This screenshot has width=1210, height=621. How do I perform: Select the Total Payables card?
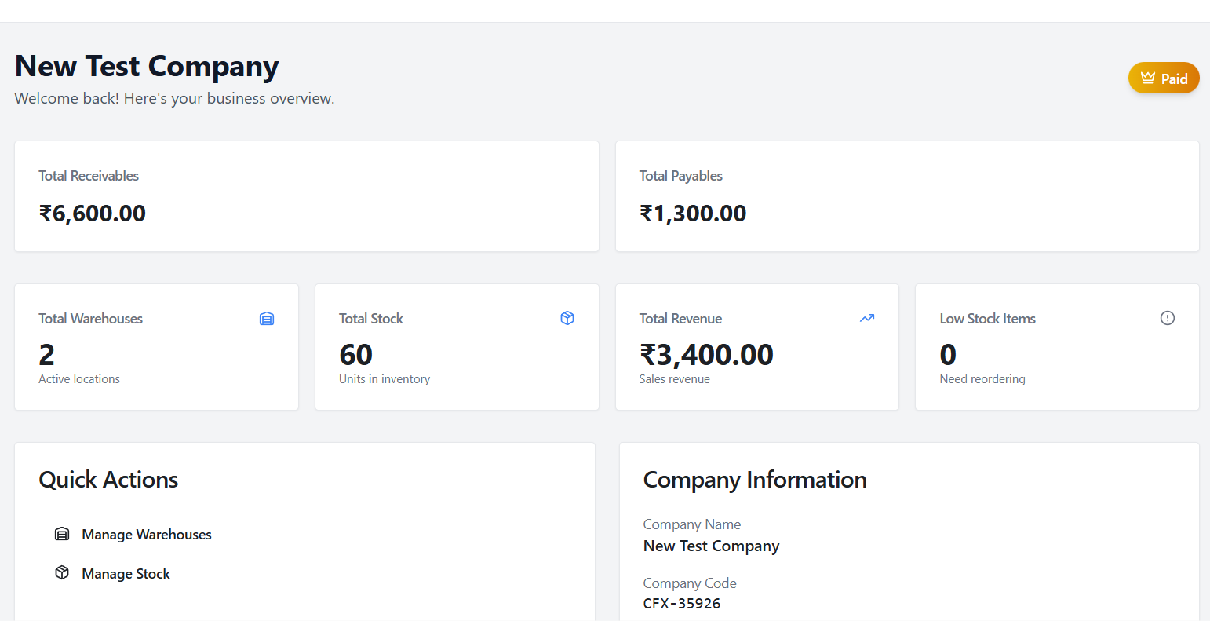(x=907, y=196)
